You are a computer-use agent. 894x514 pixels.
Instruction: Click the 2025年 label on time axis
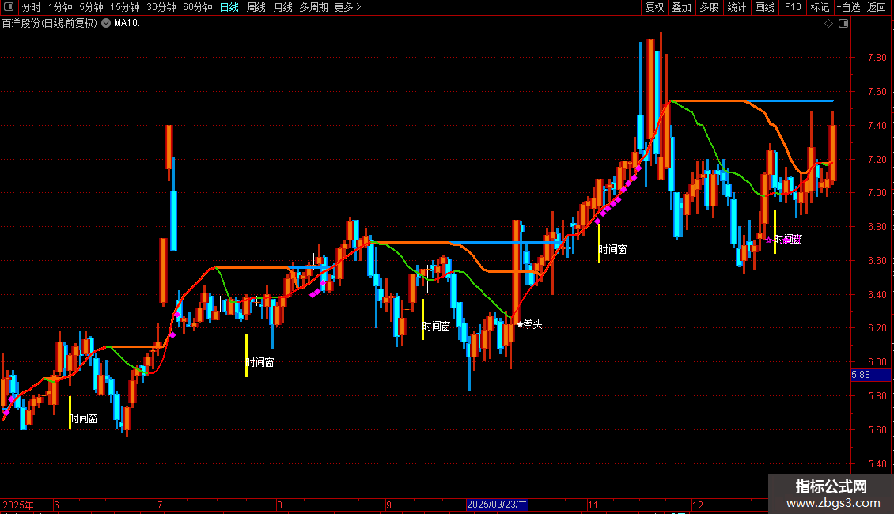pos(18,505)
